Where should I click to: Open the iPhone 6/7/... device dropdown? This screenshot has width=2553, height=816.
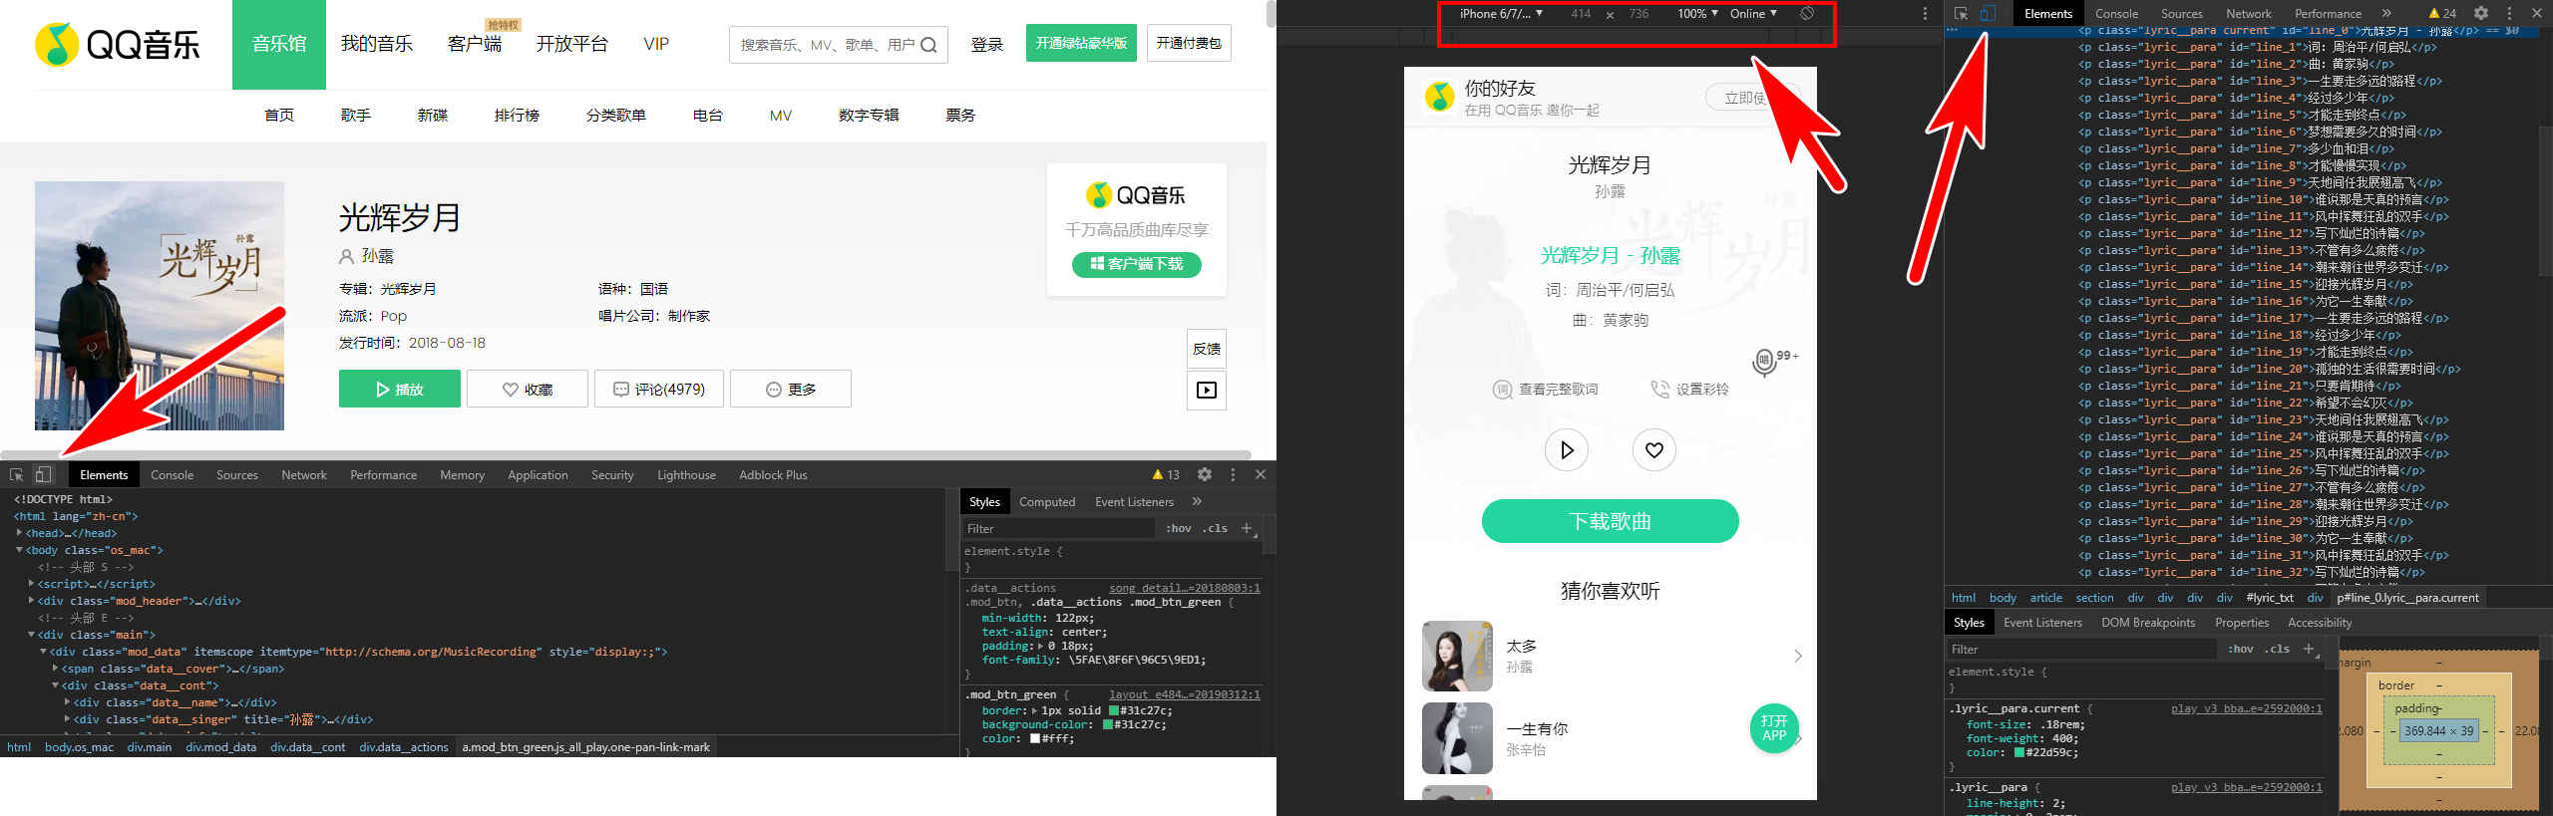[1500, 14]
